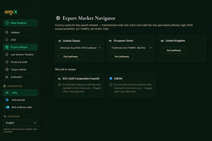Click the GCC no grounded data message
Screen dimensions: 212x141
point(82,88)
